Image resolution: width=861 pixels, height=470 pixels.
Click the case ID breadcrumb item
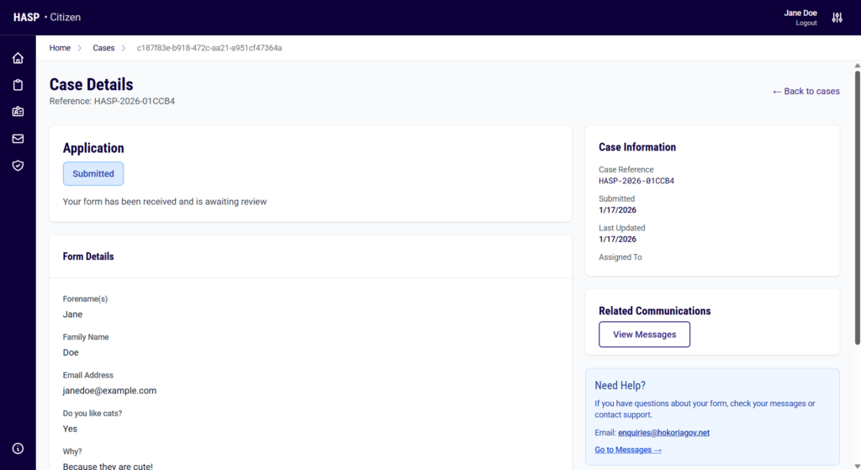coord(209,48)
